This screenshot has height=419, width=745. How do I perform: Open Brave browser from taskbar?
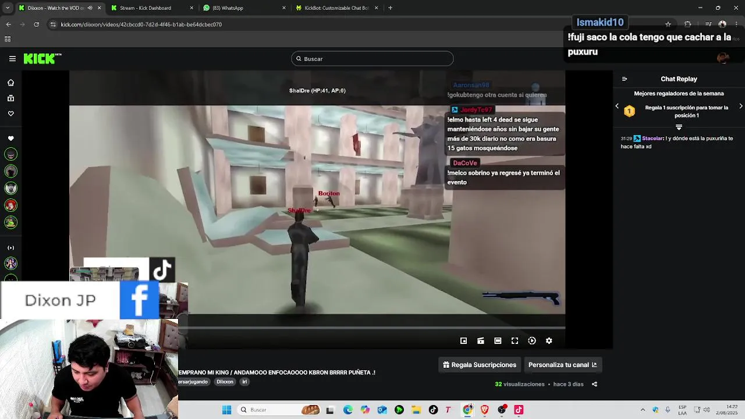pyautogui.click(x=484, y=410)
